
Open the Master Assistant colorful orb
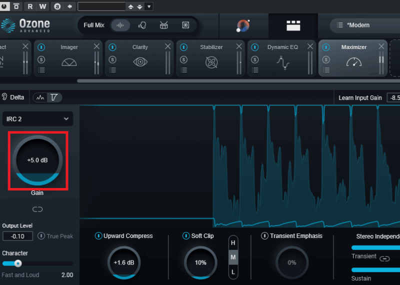(x=243, y=25)
